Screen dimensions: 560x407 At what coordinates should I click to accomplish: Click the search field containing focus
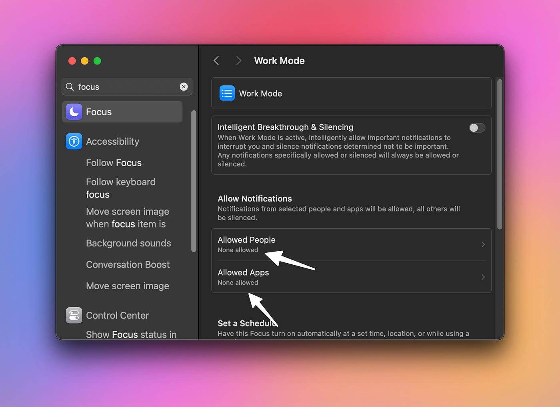(x=127, y=87)
